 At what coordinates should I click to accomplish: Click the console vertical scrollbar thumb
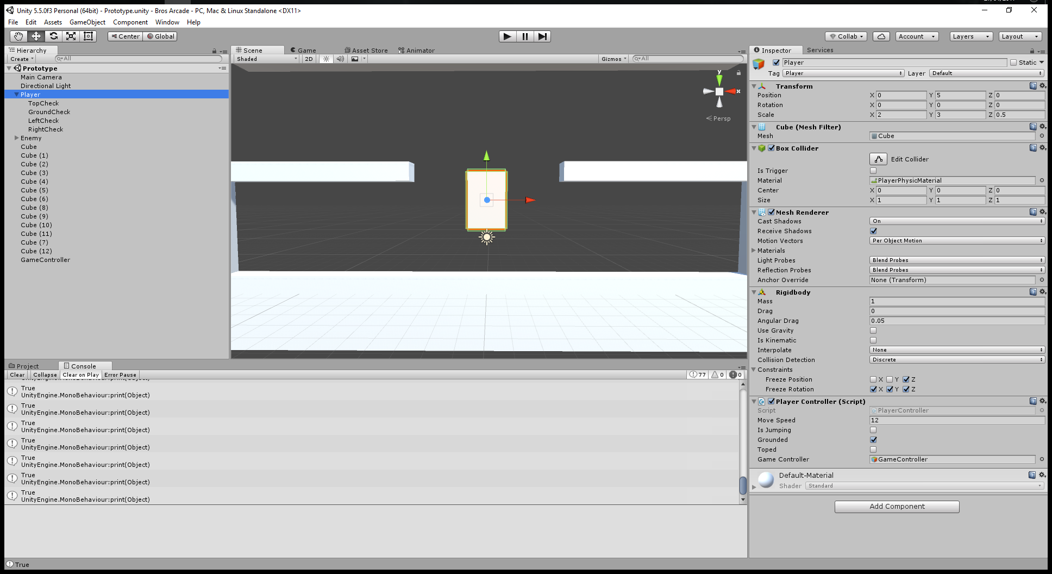coord(743,485)
